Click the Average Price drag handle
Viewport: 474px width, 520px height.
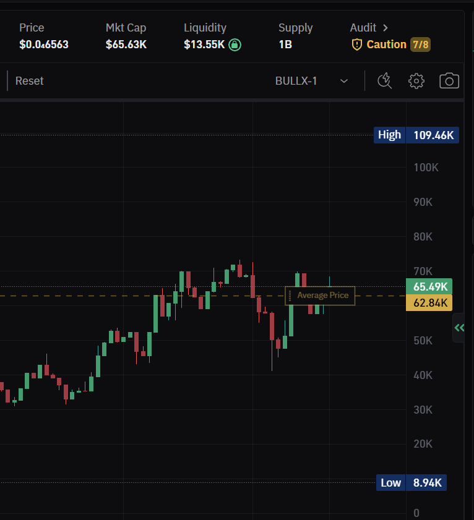290,296
